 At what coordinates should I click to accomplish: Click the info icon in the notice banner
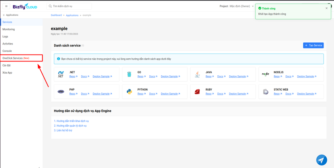pos(59,59)
